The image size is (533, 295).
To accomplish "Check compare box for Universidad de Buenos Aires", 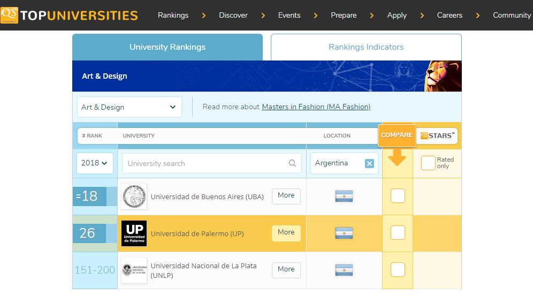I will tap(398, 195).
